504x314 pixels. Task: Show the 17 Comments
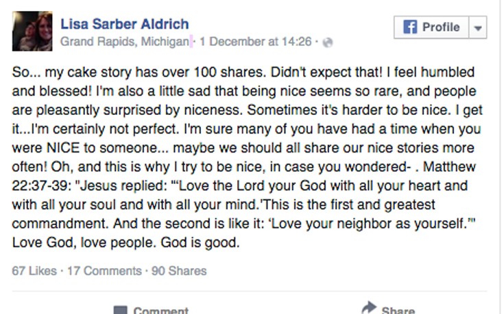point(104,271)
